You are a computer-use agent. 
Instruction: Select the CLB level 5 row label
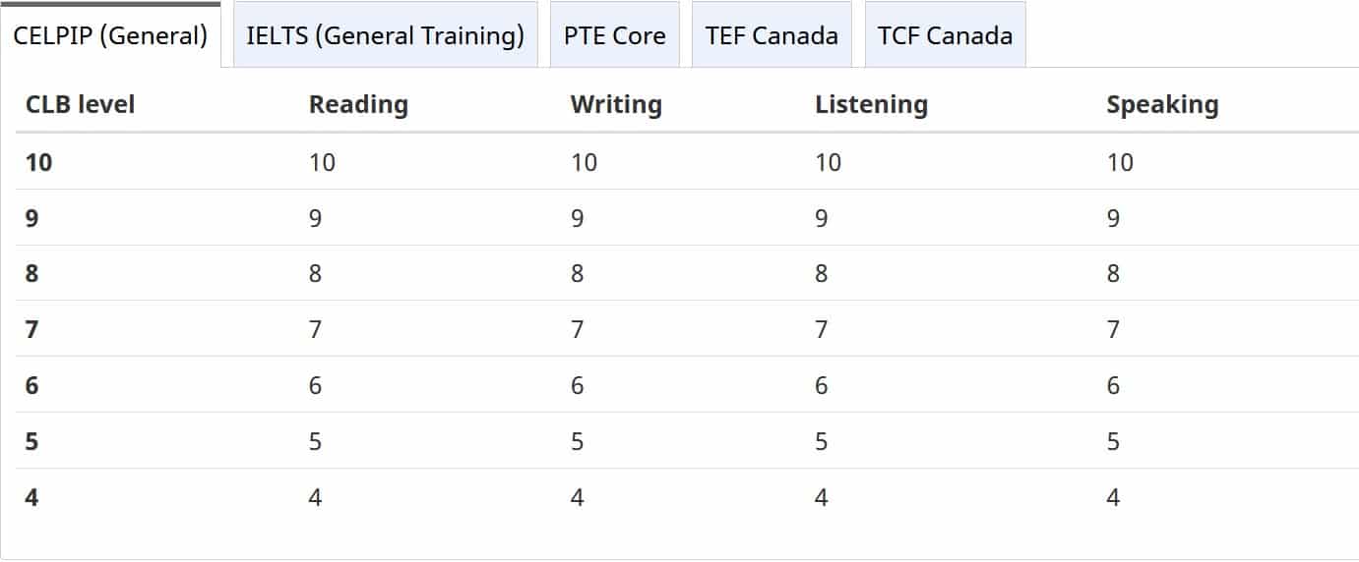coord(32,441)
